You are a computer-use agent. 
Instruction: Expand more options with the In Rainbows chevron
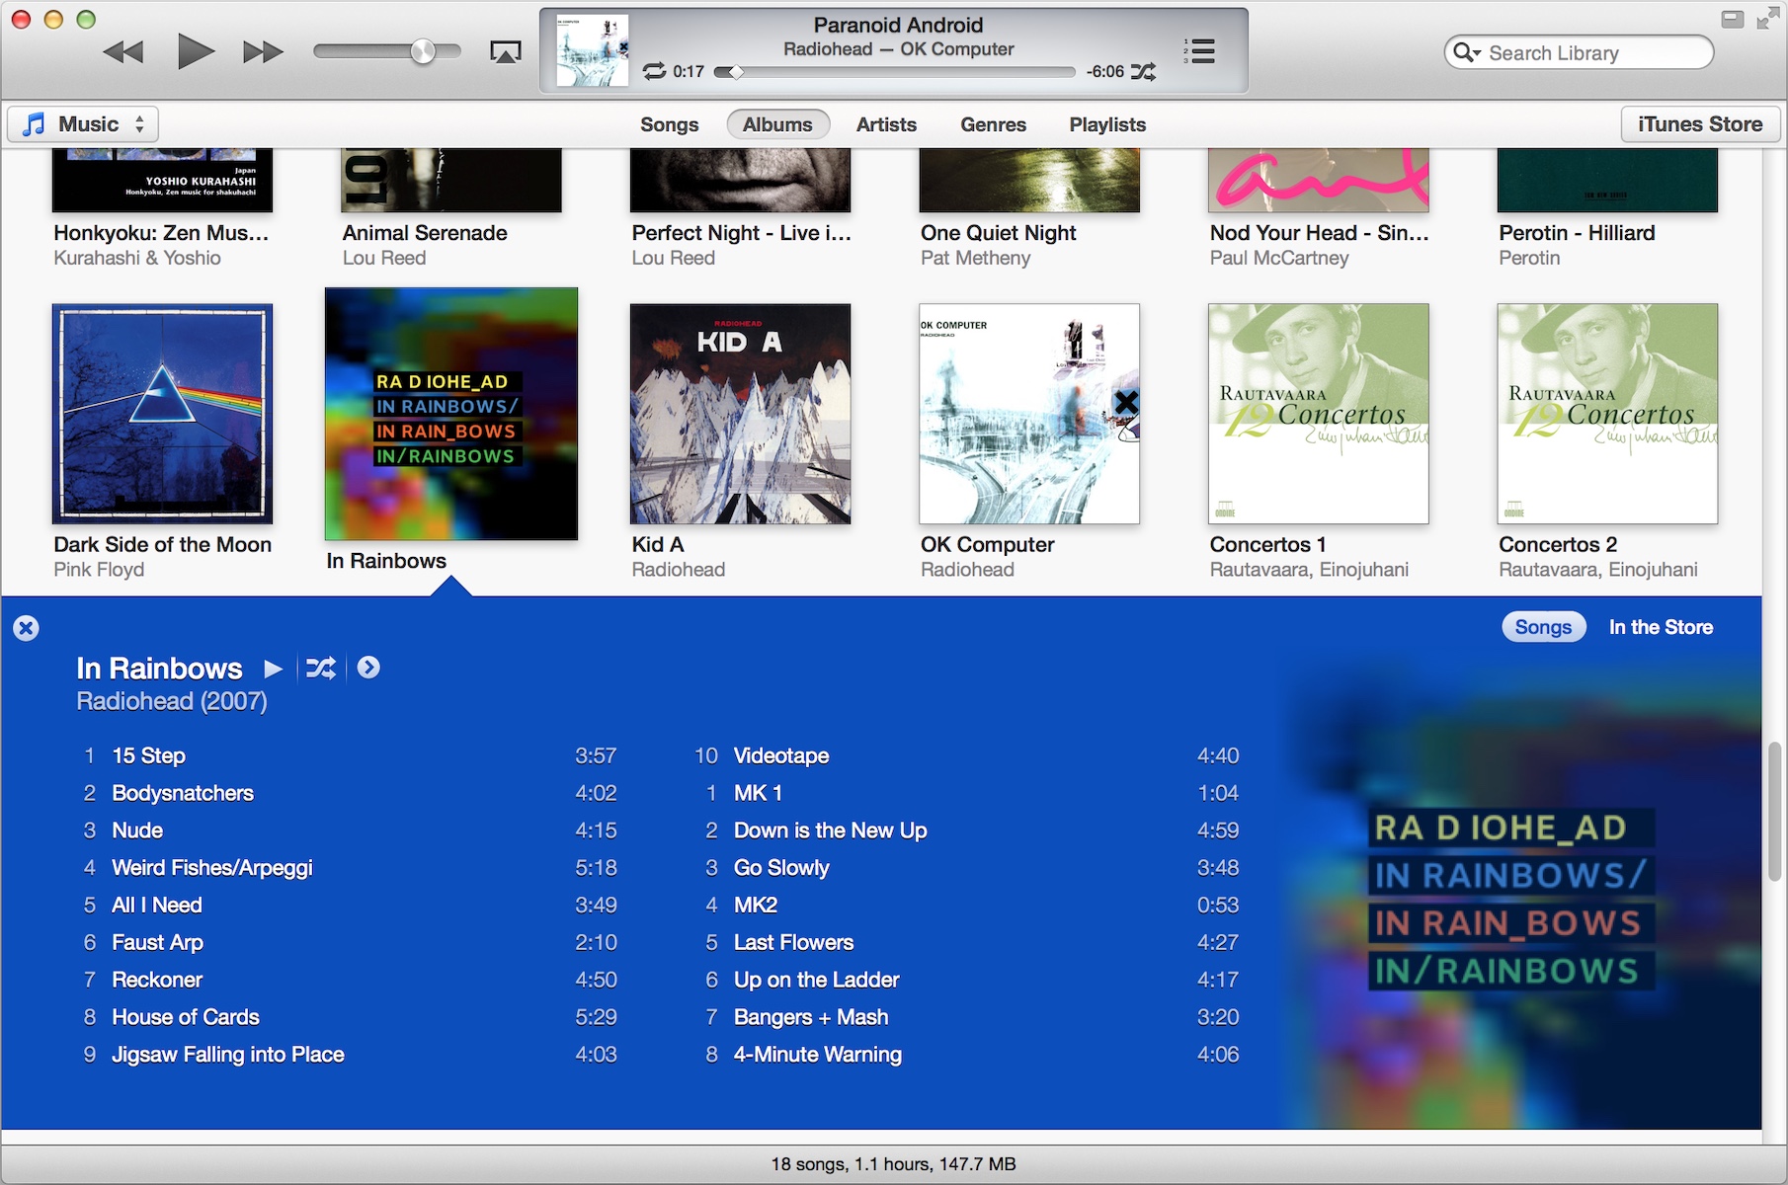(369, 669)
